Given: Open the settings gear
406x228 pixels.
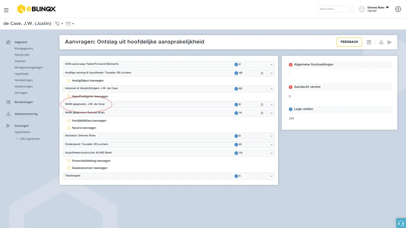Looking at the screenshot, I should click(398, 9).
